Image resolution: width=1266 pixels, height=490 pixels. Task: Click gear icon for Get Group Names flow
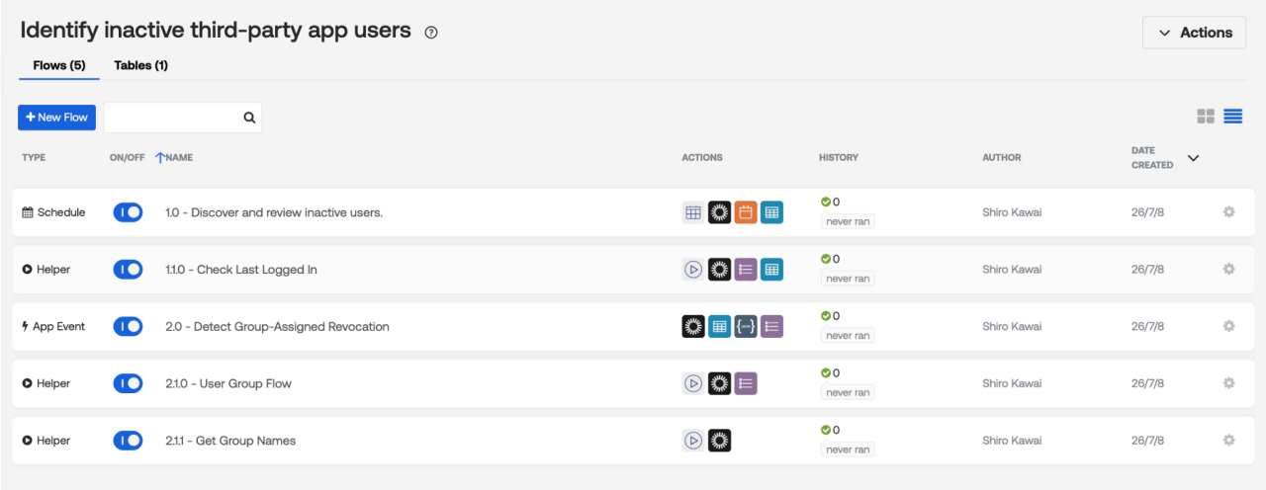click(1229, 441)
